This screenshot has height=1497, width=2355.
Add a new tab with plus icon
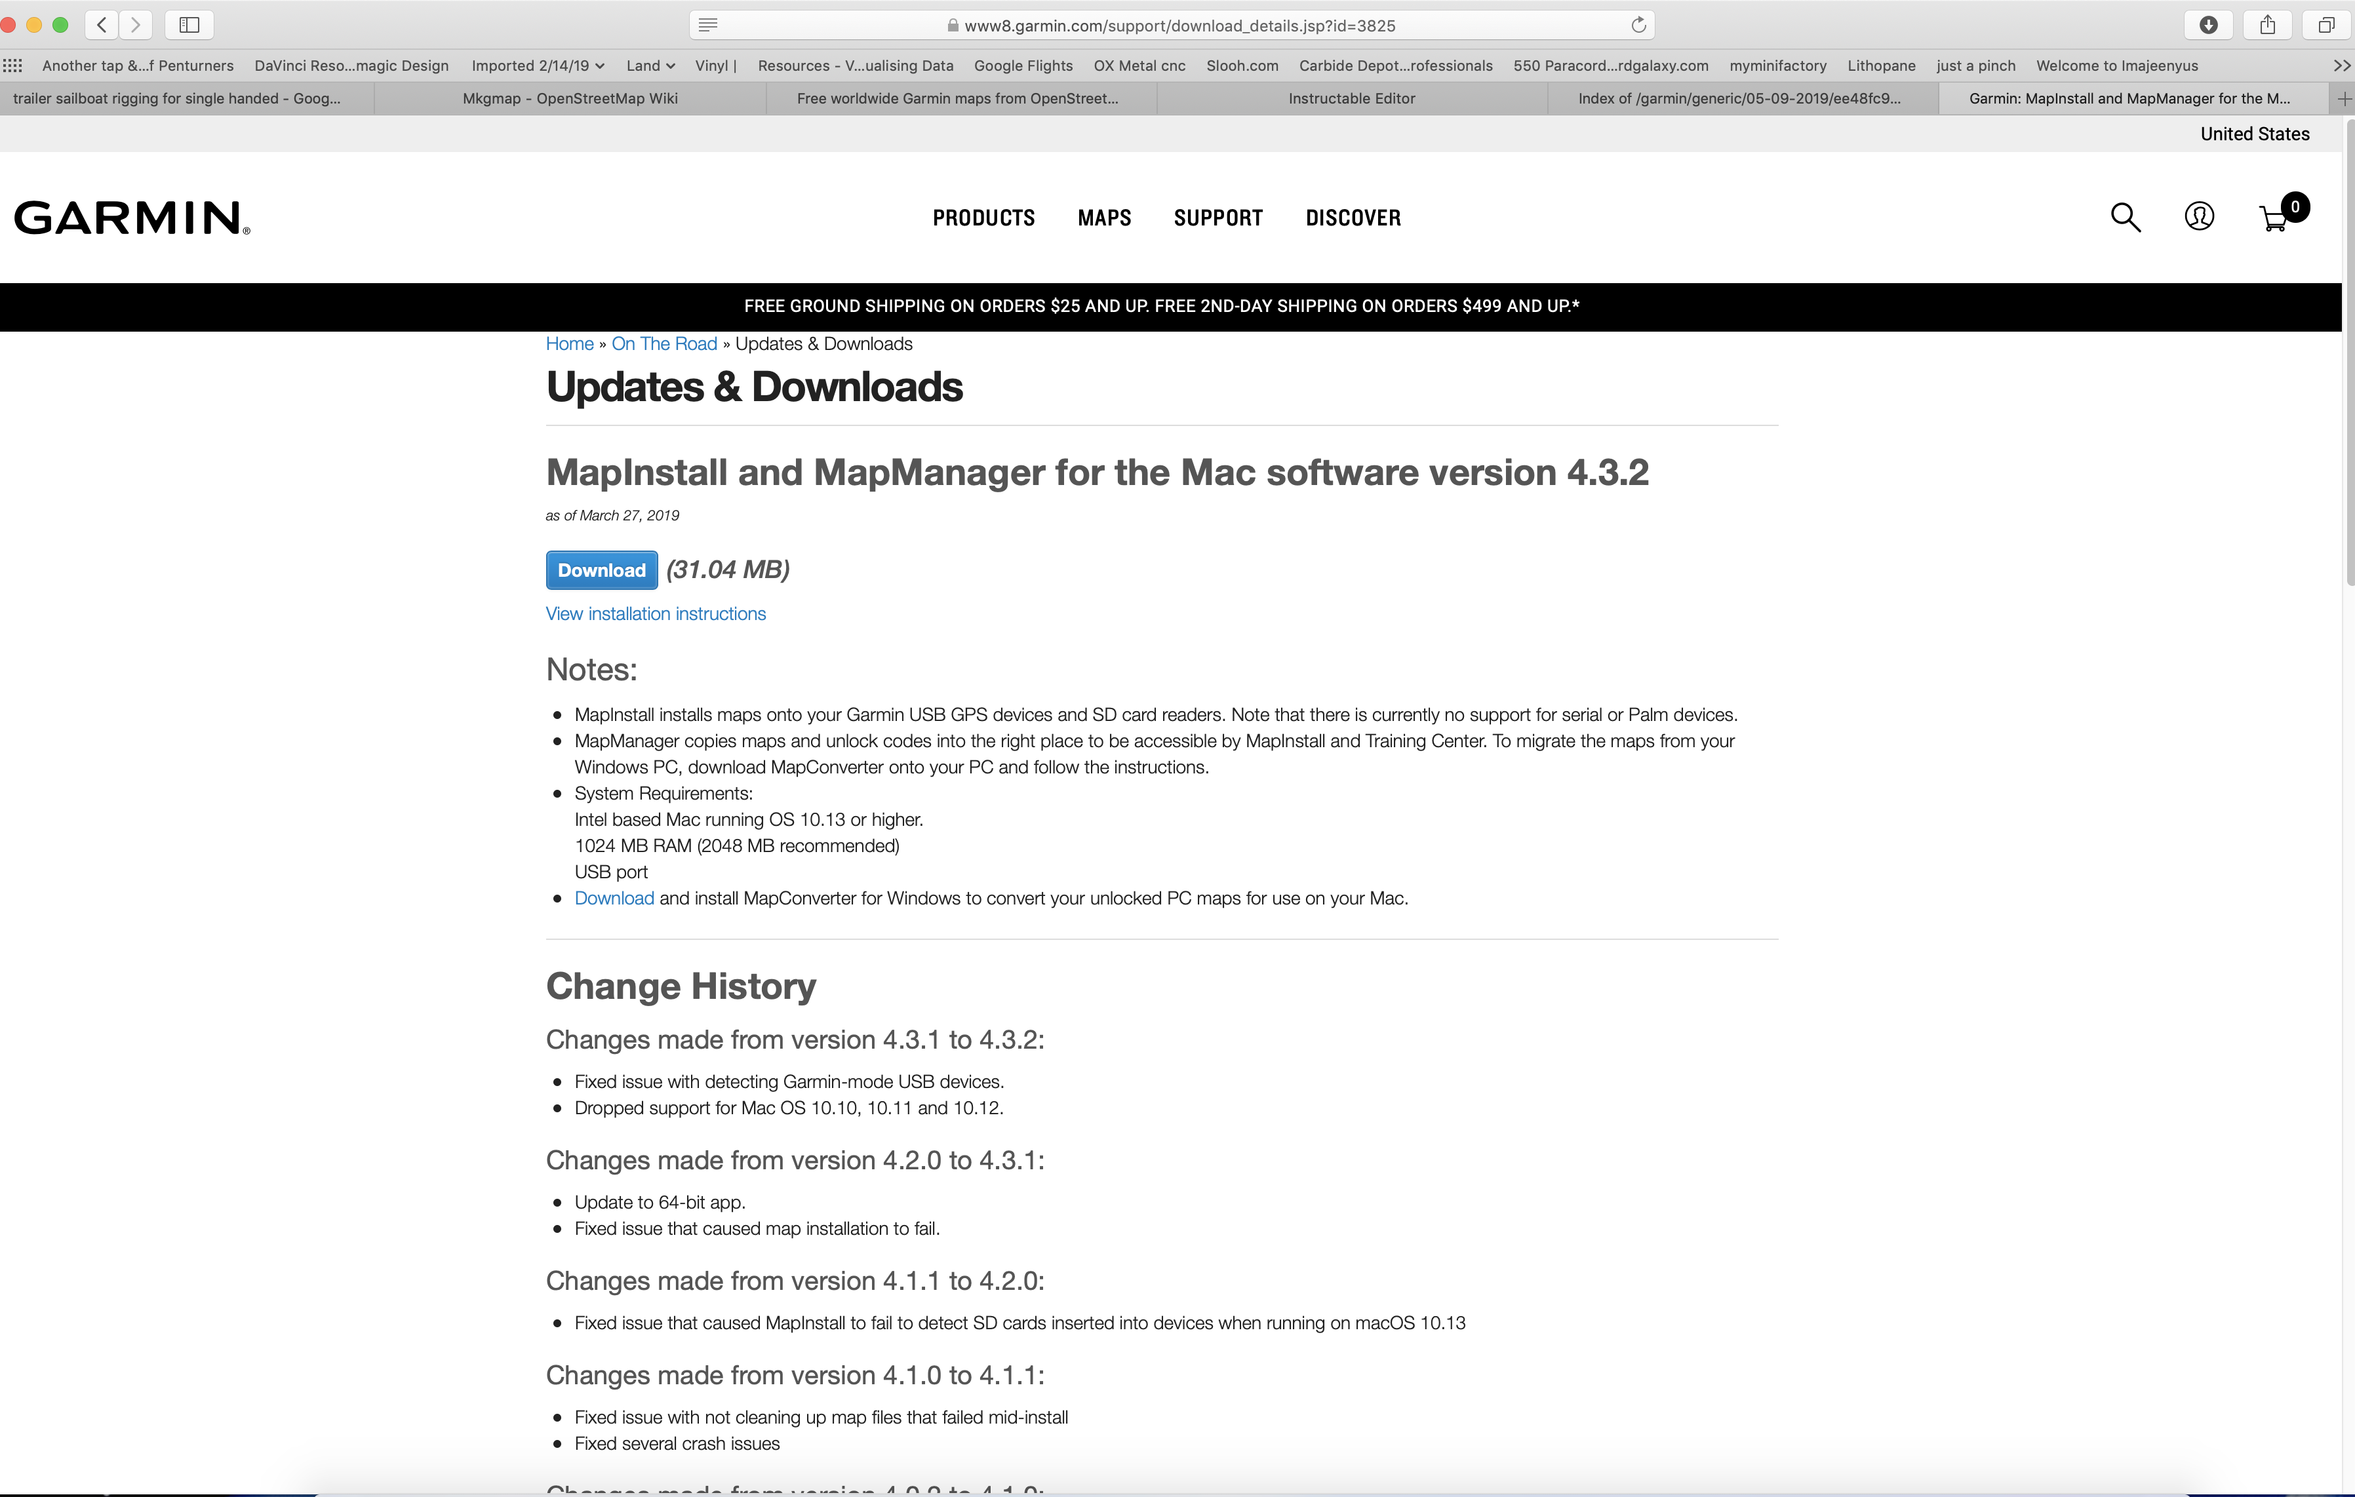pos(2343,99)
